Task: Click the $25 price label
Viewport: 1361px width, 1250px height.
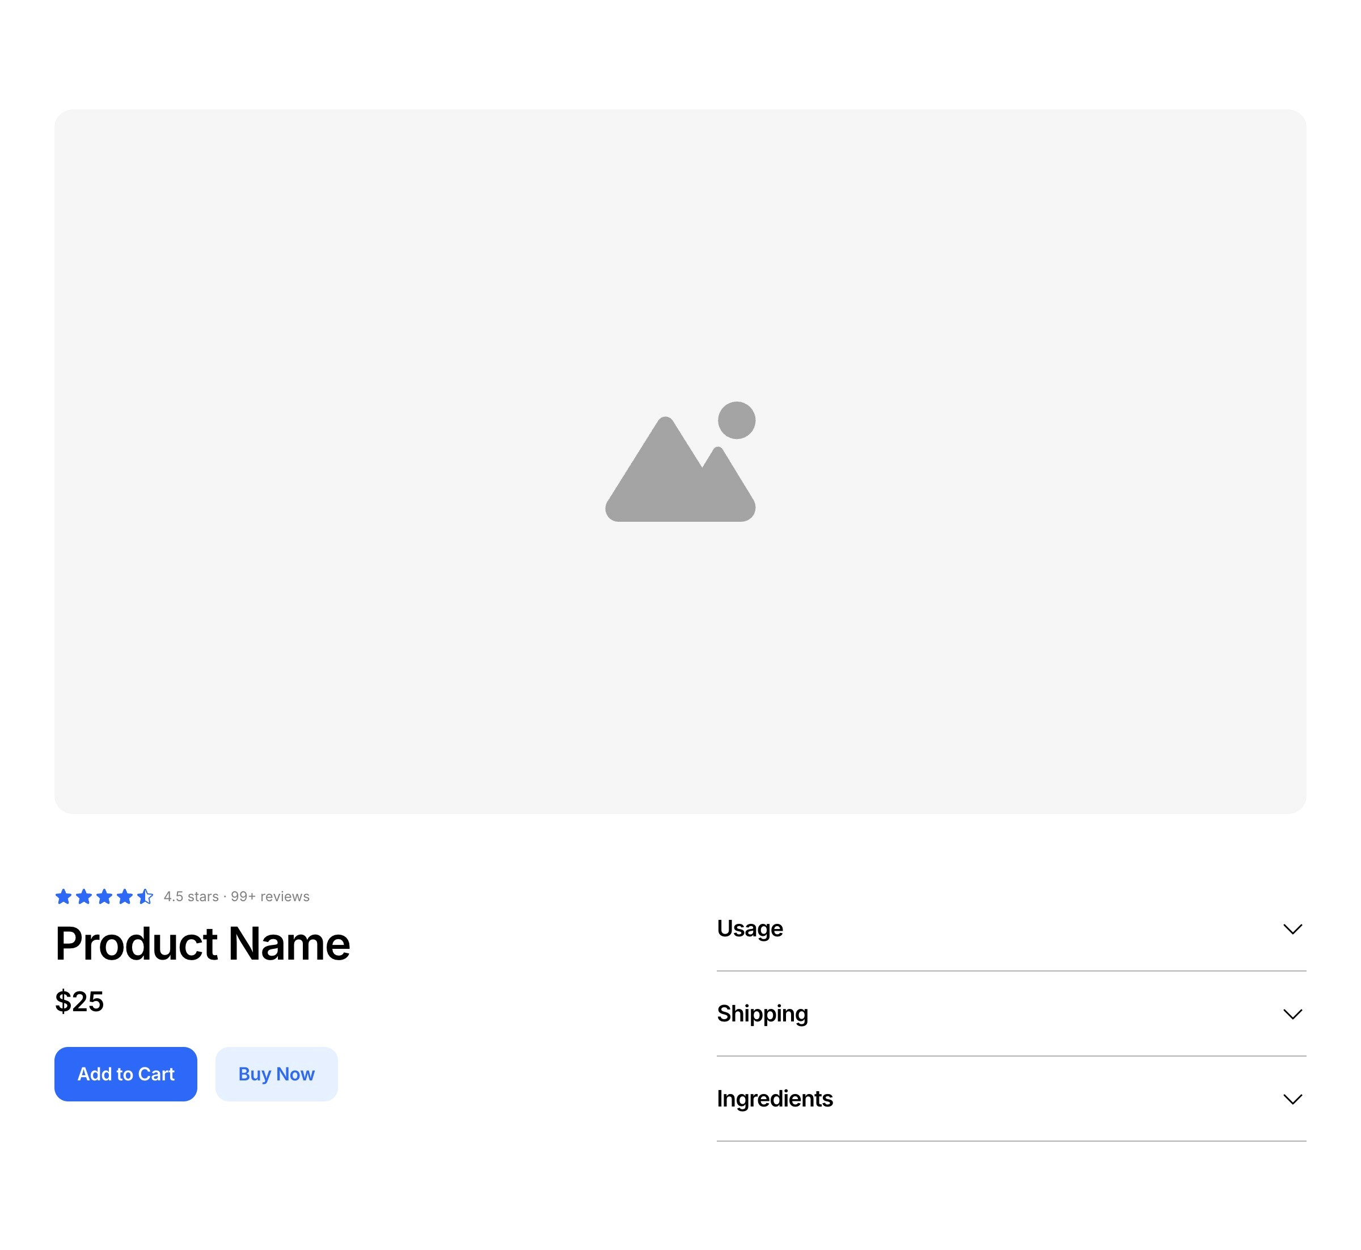Action: [x=79, y=1002]
